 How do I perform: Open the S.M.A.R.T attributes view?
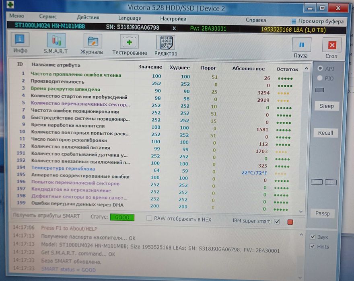[56, 44]
